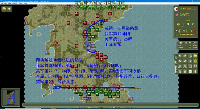Click the Korea minimap thumbnail

[x=11, y=97]
